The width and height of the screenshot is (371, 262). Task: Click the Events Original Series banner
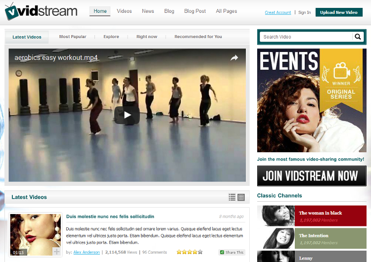click(312, 100)
